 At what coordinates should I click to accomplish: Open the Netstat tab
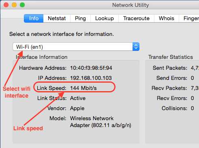[57, 18]
